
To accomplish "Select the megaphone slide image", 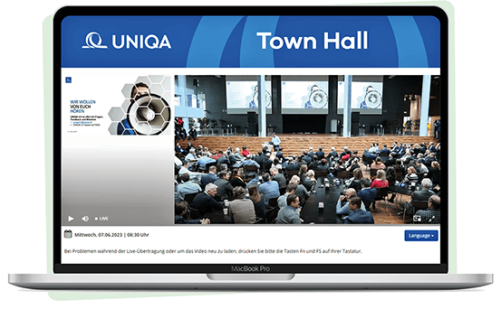I will [x=140, y=105].
